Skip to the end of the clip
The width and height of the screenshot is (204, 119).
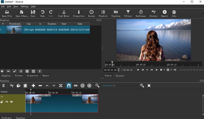[x=157, y=70]
